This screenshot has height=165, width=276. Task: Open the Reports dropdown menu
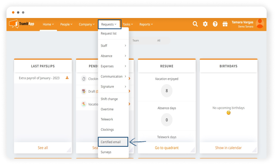pos(146,24)
